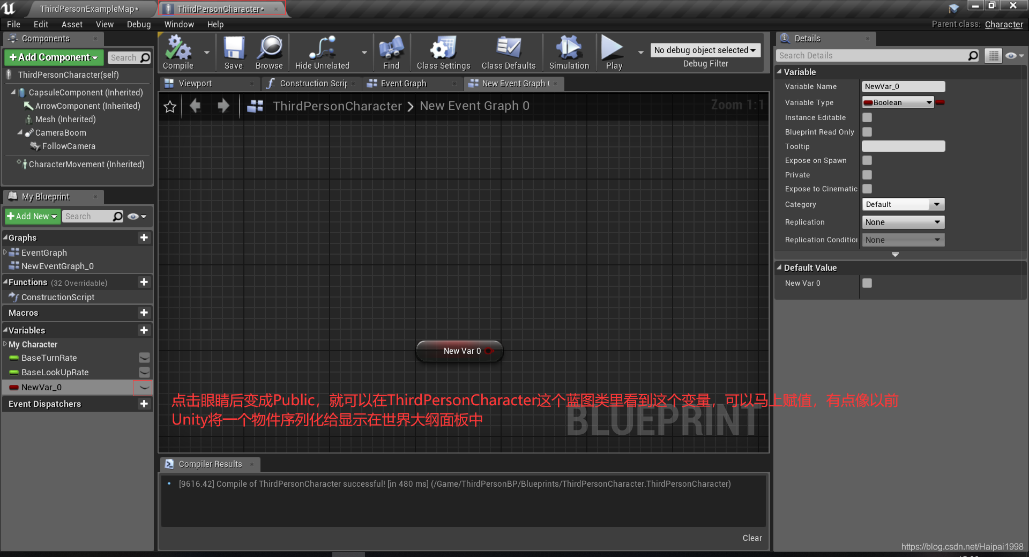Image resolution: width=1029 pixels, height=557 pixels.
Task: Click the My Blueprint search magnifier icon
Action: 118,216
